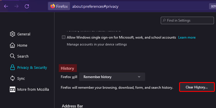216x108 pixels.
Task: Click the Mozilla 'm' logo icon
Action: click(x=12, y=89)
